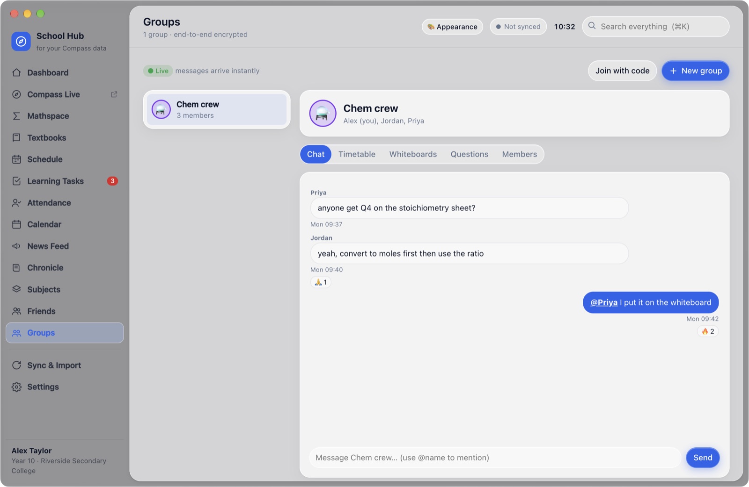The height and width of the screenshot is (487, 749).
Task: Create a New group
Action: click(695, 71)
